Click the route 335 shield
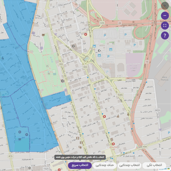Screen dimensions: 171x171 pos(85,67)
